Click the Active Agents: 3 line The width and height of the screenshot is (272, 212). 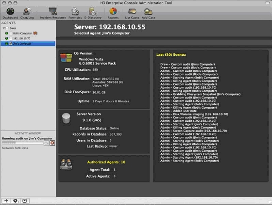click(x=101, y=176)
